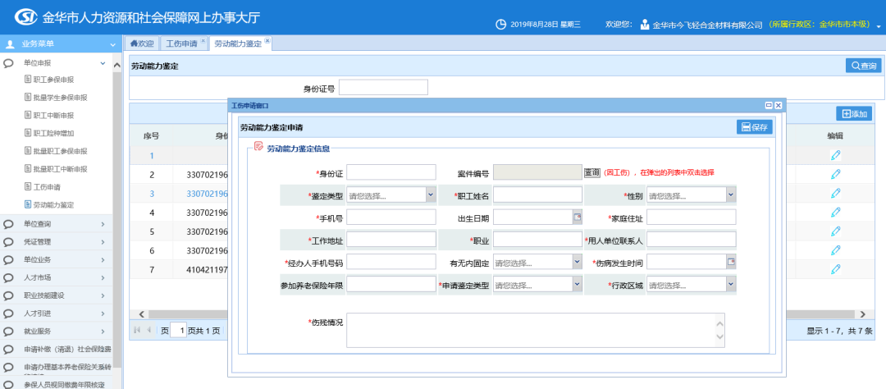Image resolution: width=886 pixels, height=389 pixels.
Task: Open the 鉴定类型 dropdown
Action: pos(431,195)
